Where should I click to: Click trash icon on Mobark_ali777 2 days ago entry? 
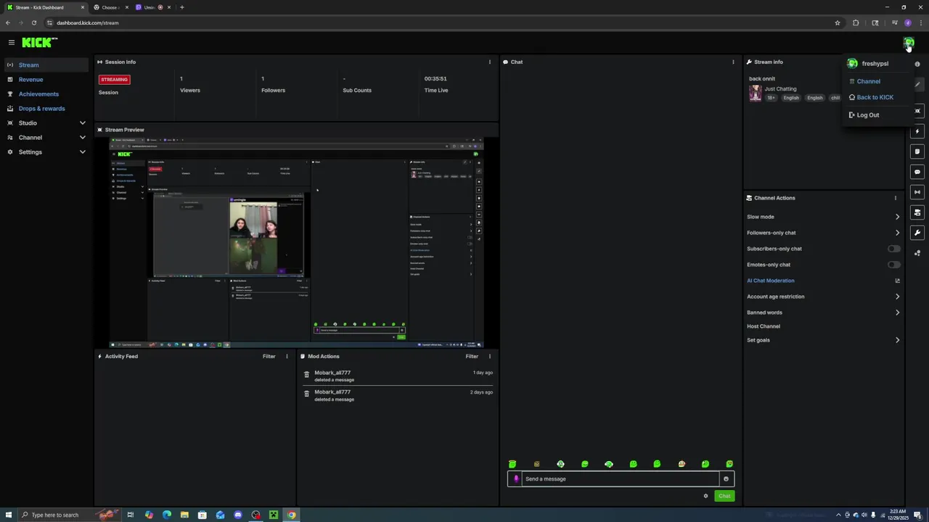click(306, 394)
